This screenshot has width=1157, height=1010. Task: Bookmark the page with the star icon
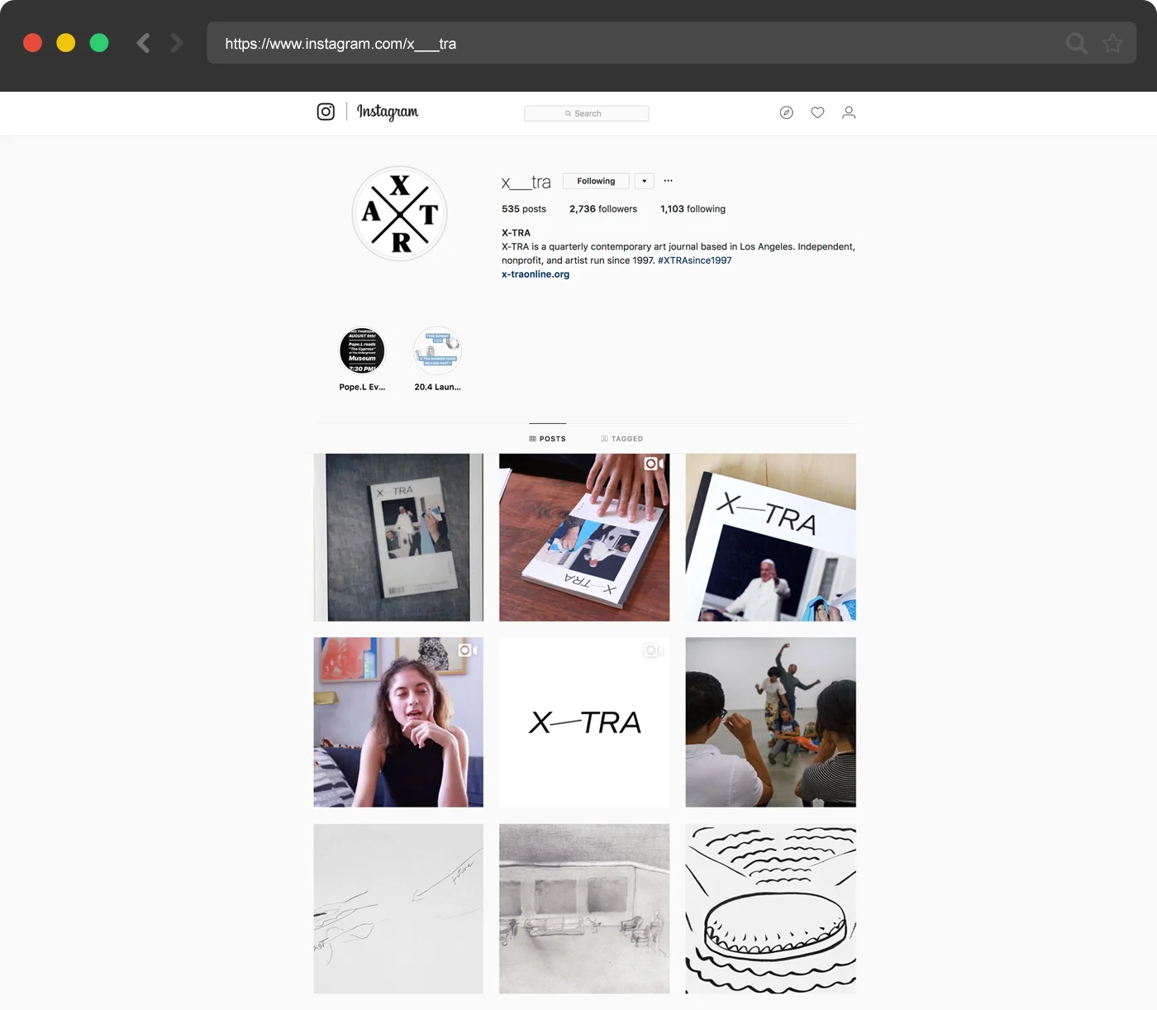coord(1112,43)
